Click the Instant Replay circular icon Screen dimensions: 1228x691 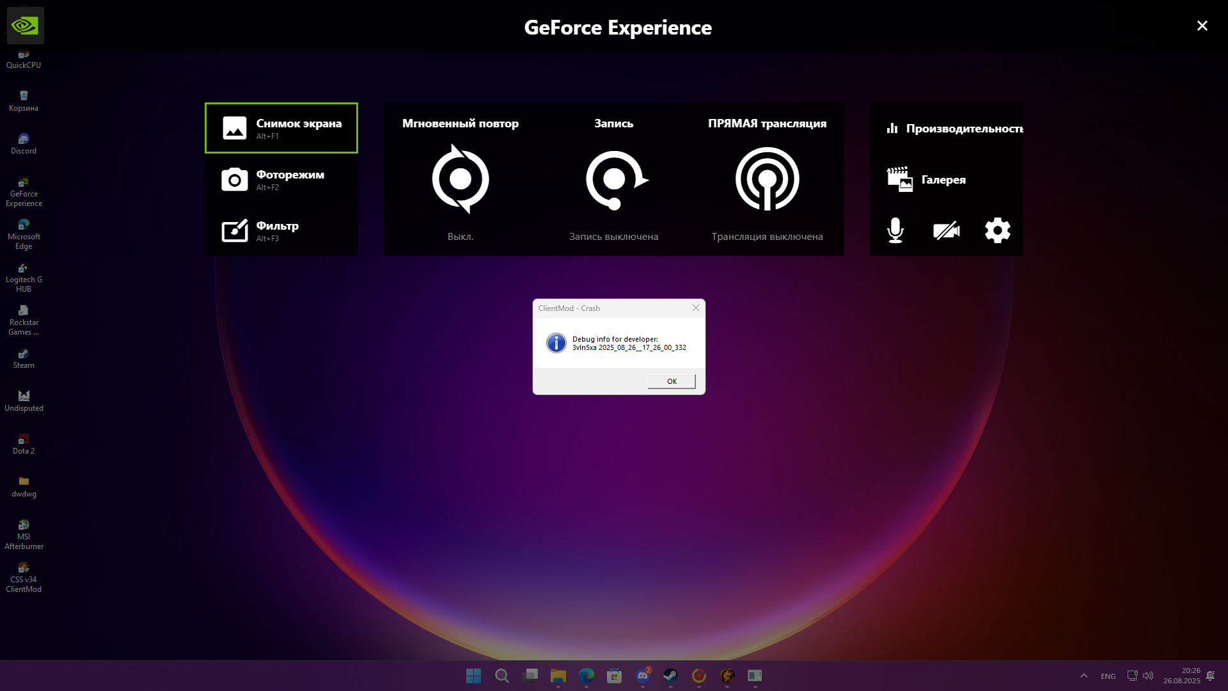460,179
